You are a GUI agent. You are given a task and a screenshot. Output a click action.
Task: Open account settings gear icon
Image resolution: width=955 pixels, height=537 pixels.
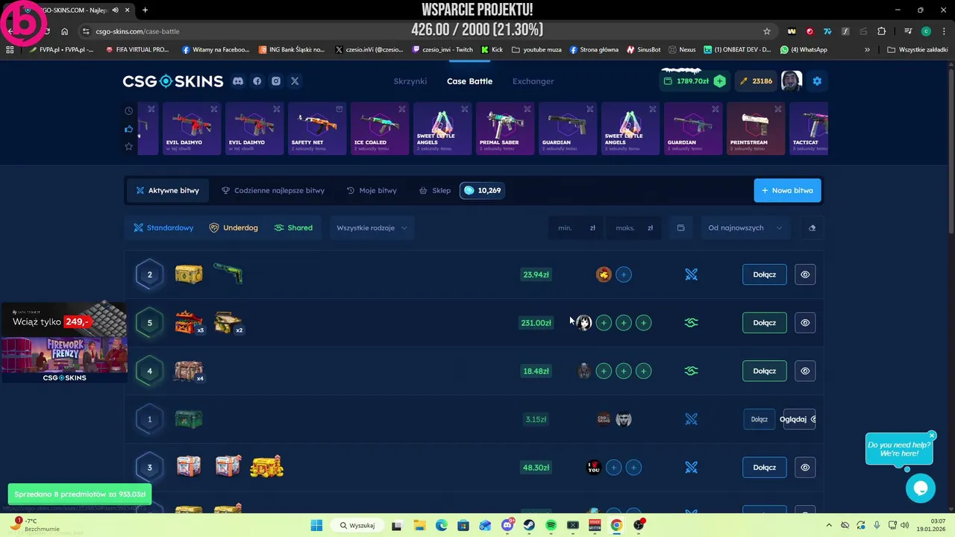[x=817, y=81]
